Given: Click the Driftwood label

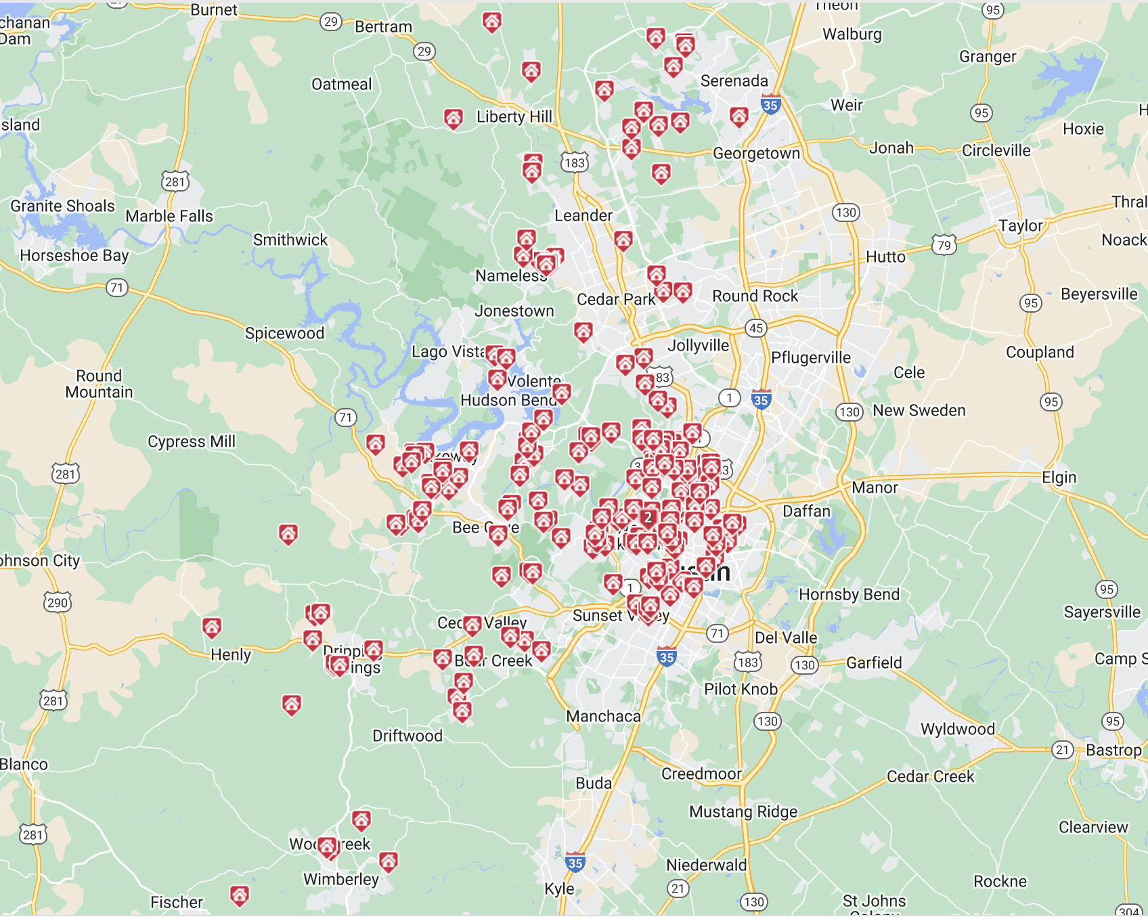Looking at the screenshot, I should (x=407, y=736).
